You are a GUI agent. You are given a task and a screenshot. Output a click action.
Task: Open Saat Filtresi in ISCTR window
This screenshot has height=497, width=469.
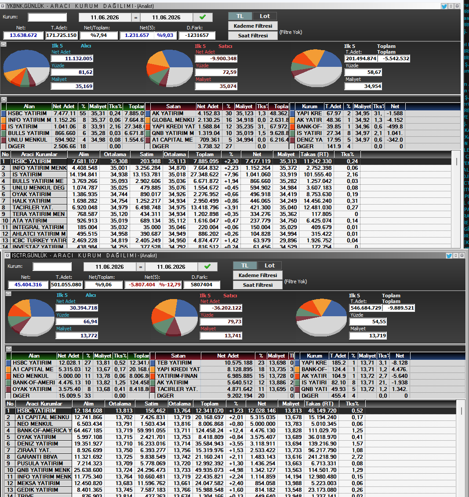click(x=258, y=285)
